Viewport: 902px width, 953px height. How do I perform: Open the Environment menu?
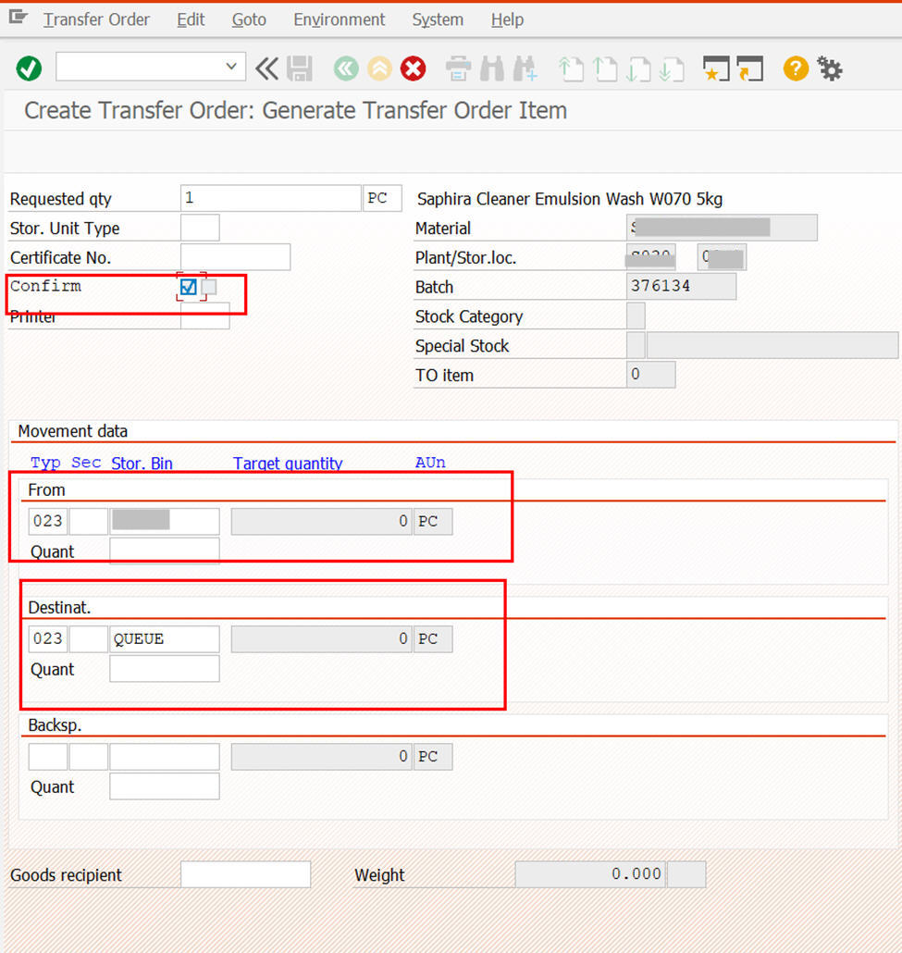[x=340, y=20]
